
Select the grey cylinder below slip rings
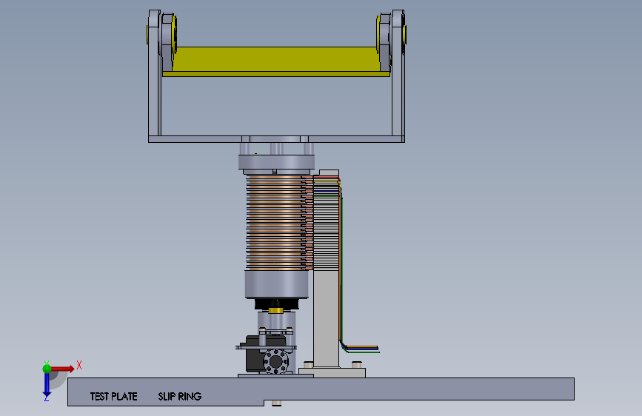coord(277,284)
